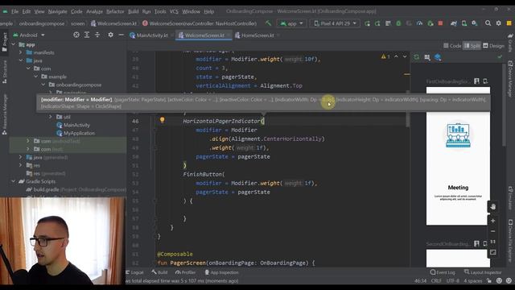
Task: Open the AVD Manager icon
Action: (464, 23)
